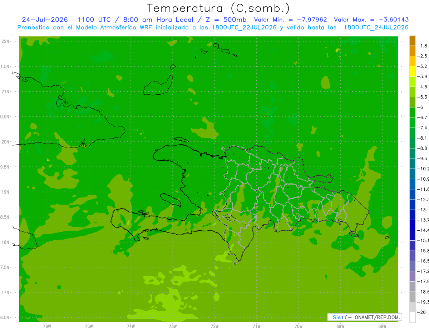Select the '72W' longitude axis label
The height and width of the screenshot is (331, 429).
tap(214, 326)
